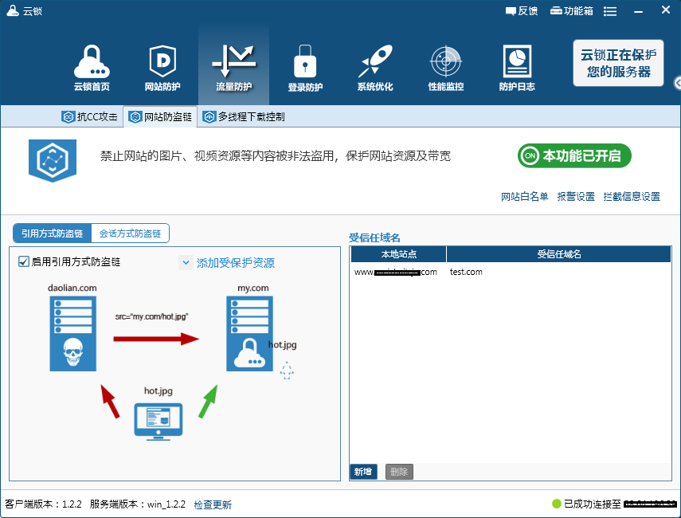
Task: Select the test.com trusted domain cell
Action: click(x=466, y=272)
